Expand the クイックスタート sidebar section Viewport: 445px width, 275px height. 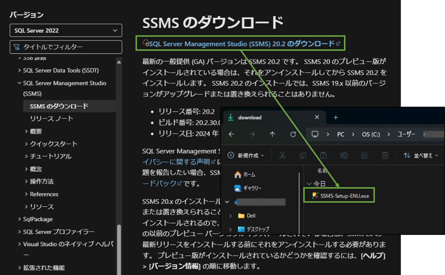tap(26, 144)
